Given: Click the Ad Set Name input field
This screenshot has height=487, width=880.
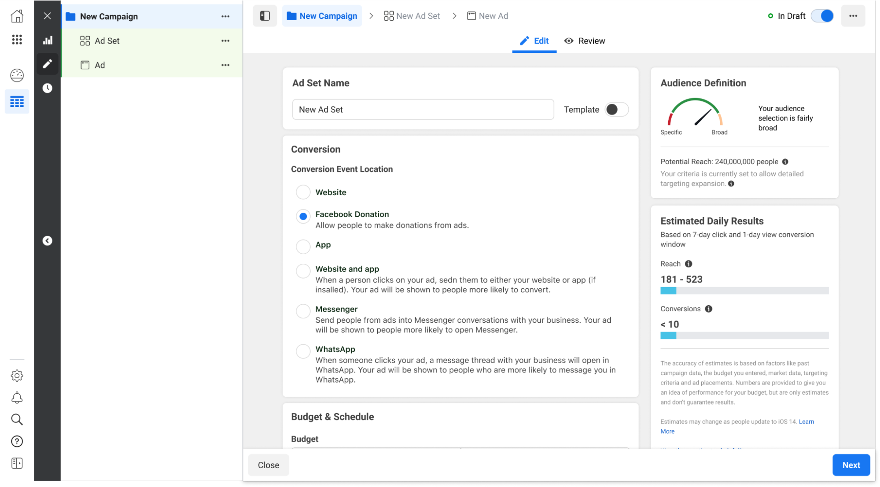Looking at the screenshot, I should (423, 109).
